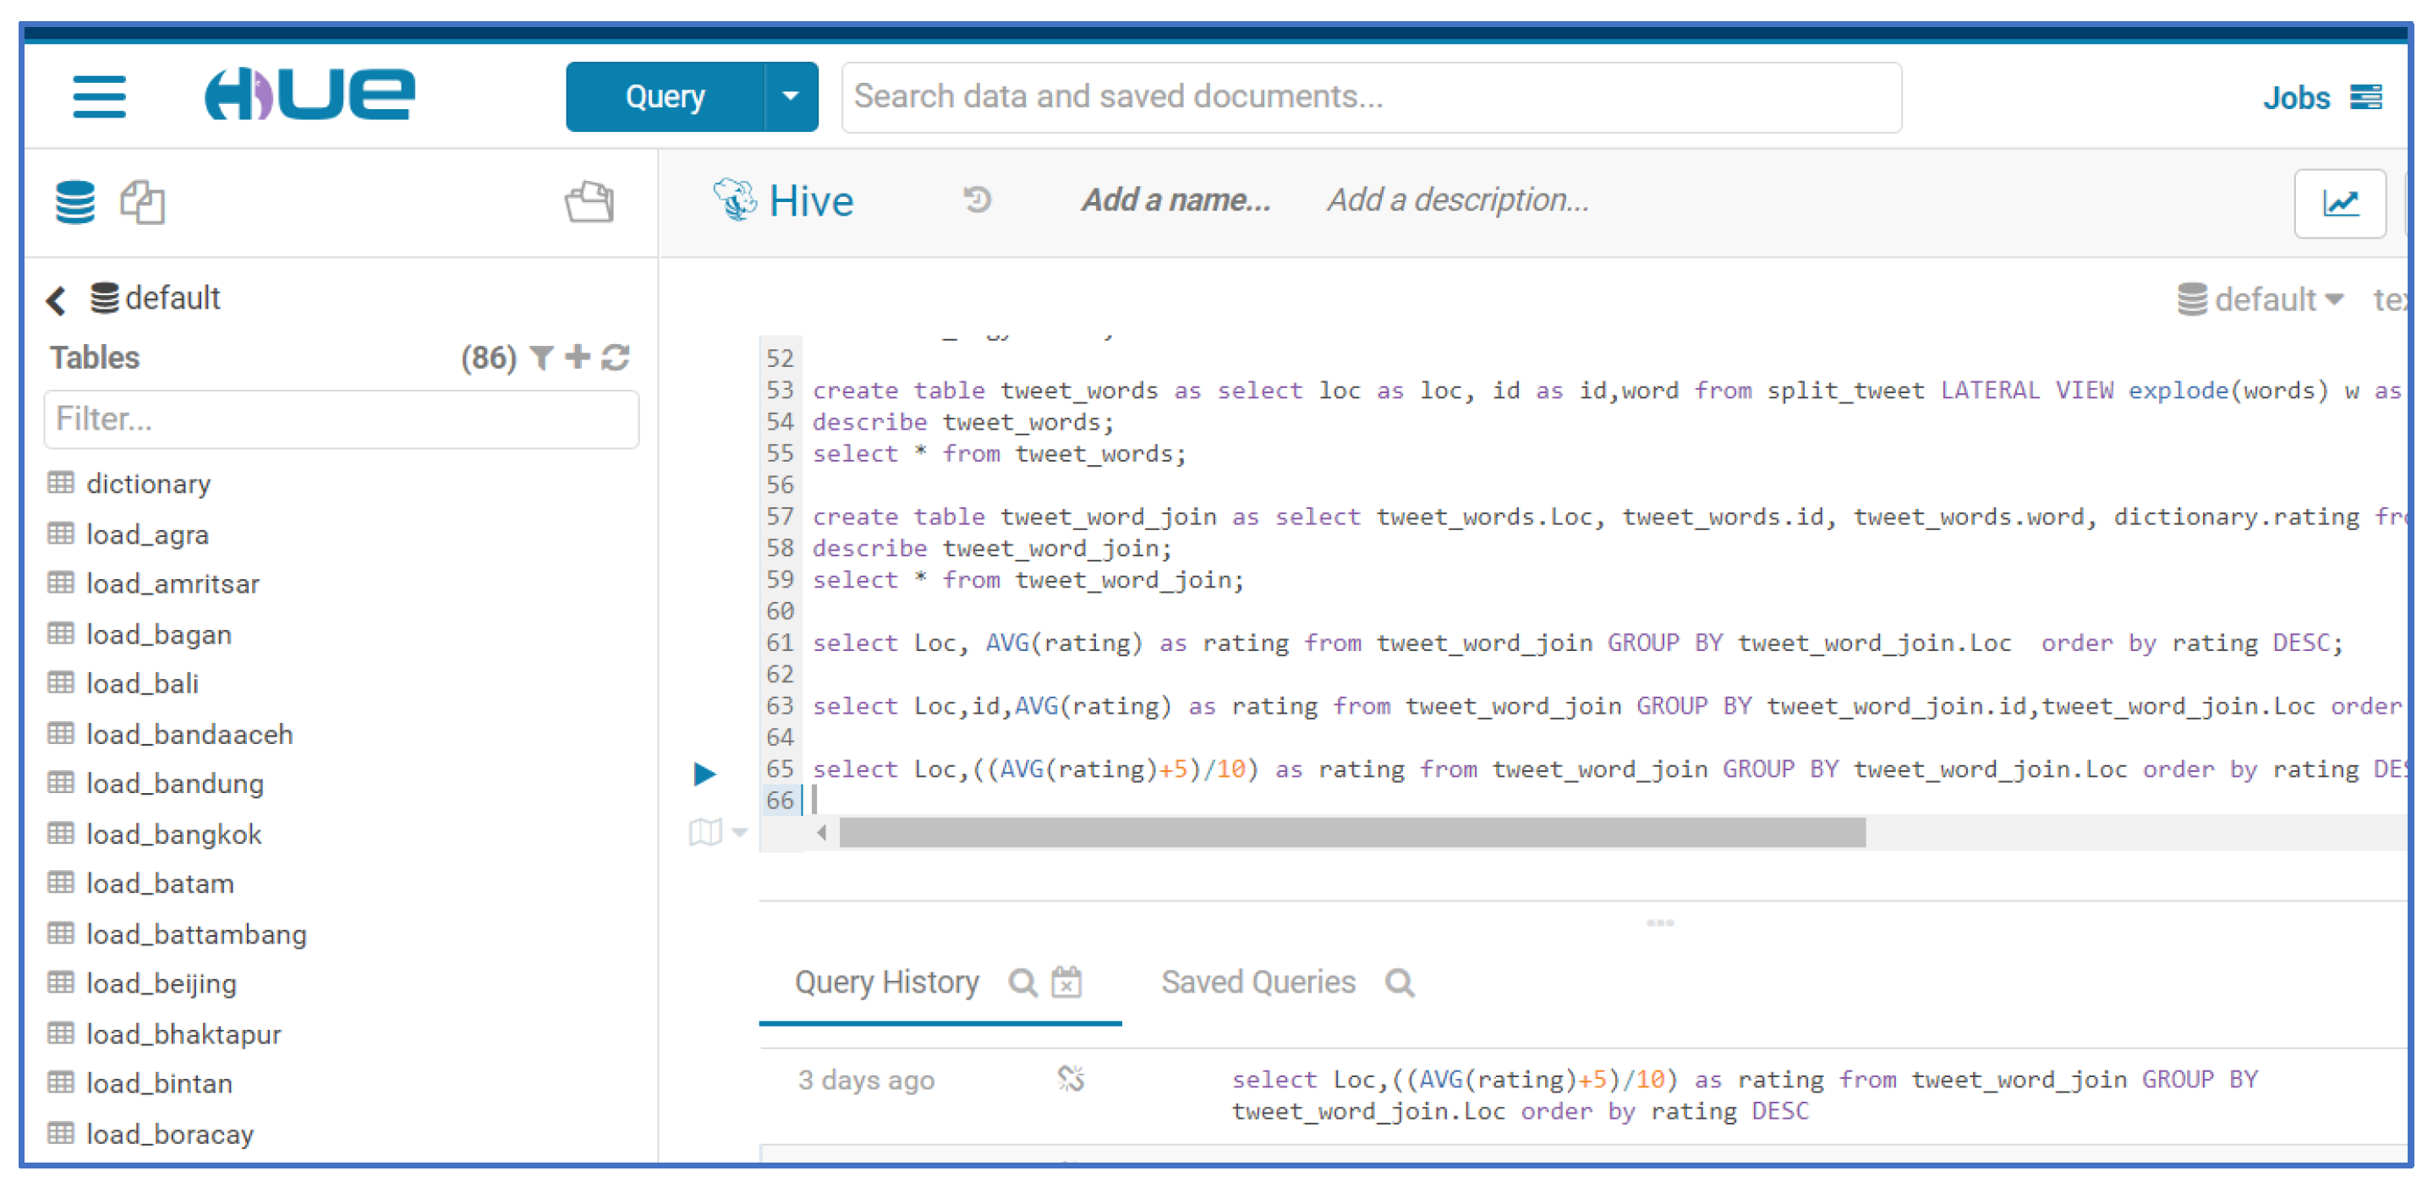Open the hamburger navigation menu

coord(99,96)
